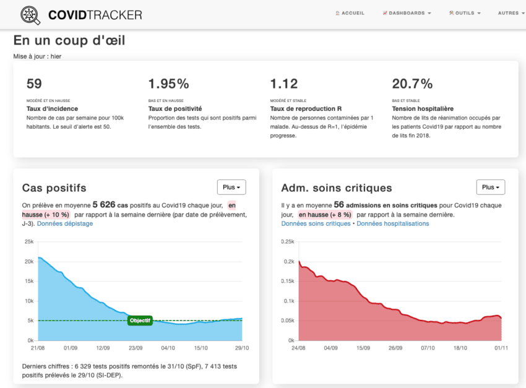Click the positivity value 1.95%
This screenshot has width=526, height=388.
(169, 84)
